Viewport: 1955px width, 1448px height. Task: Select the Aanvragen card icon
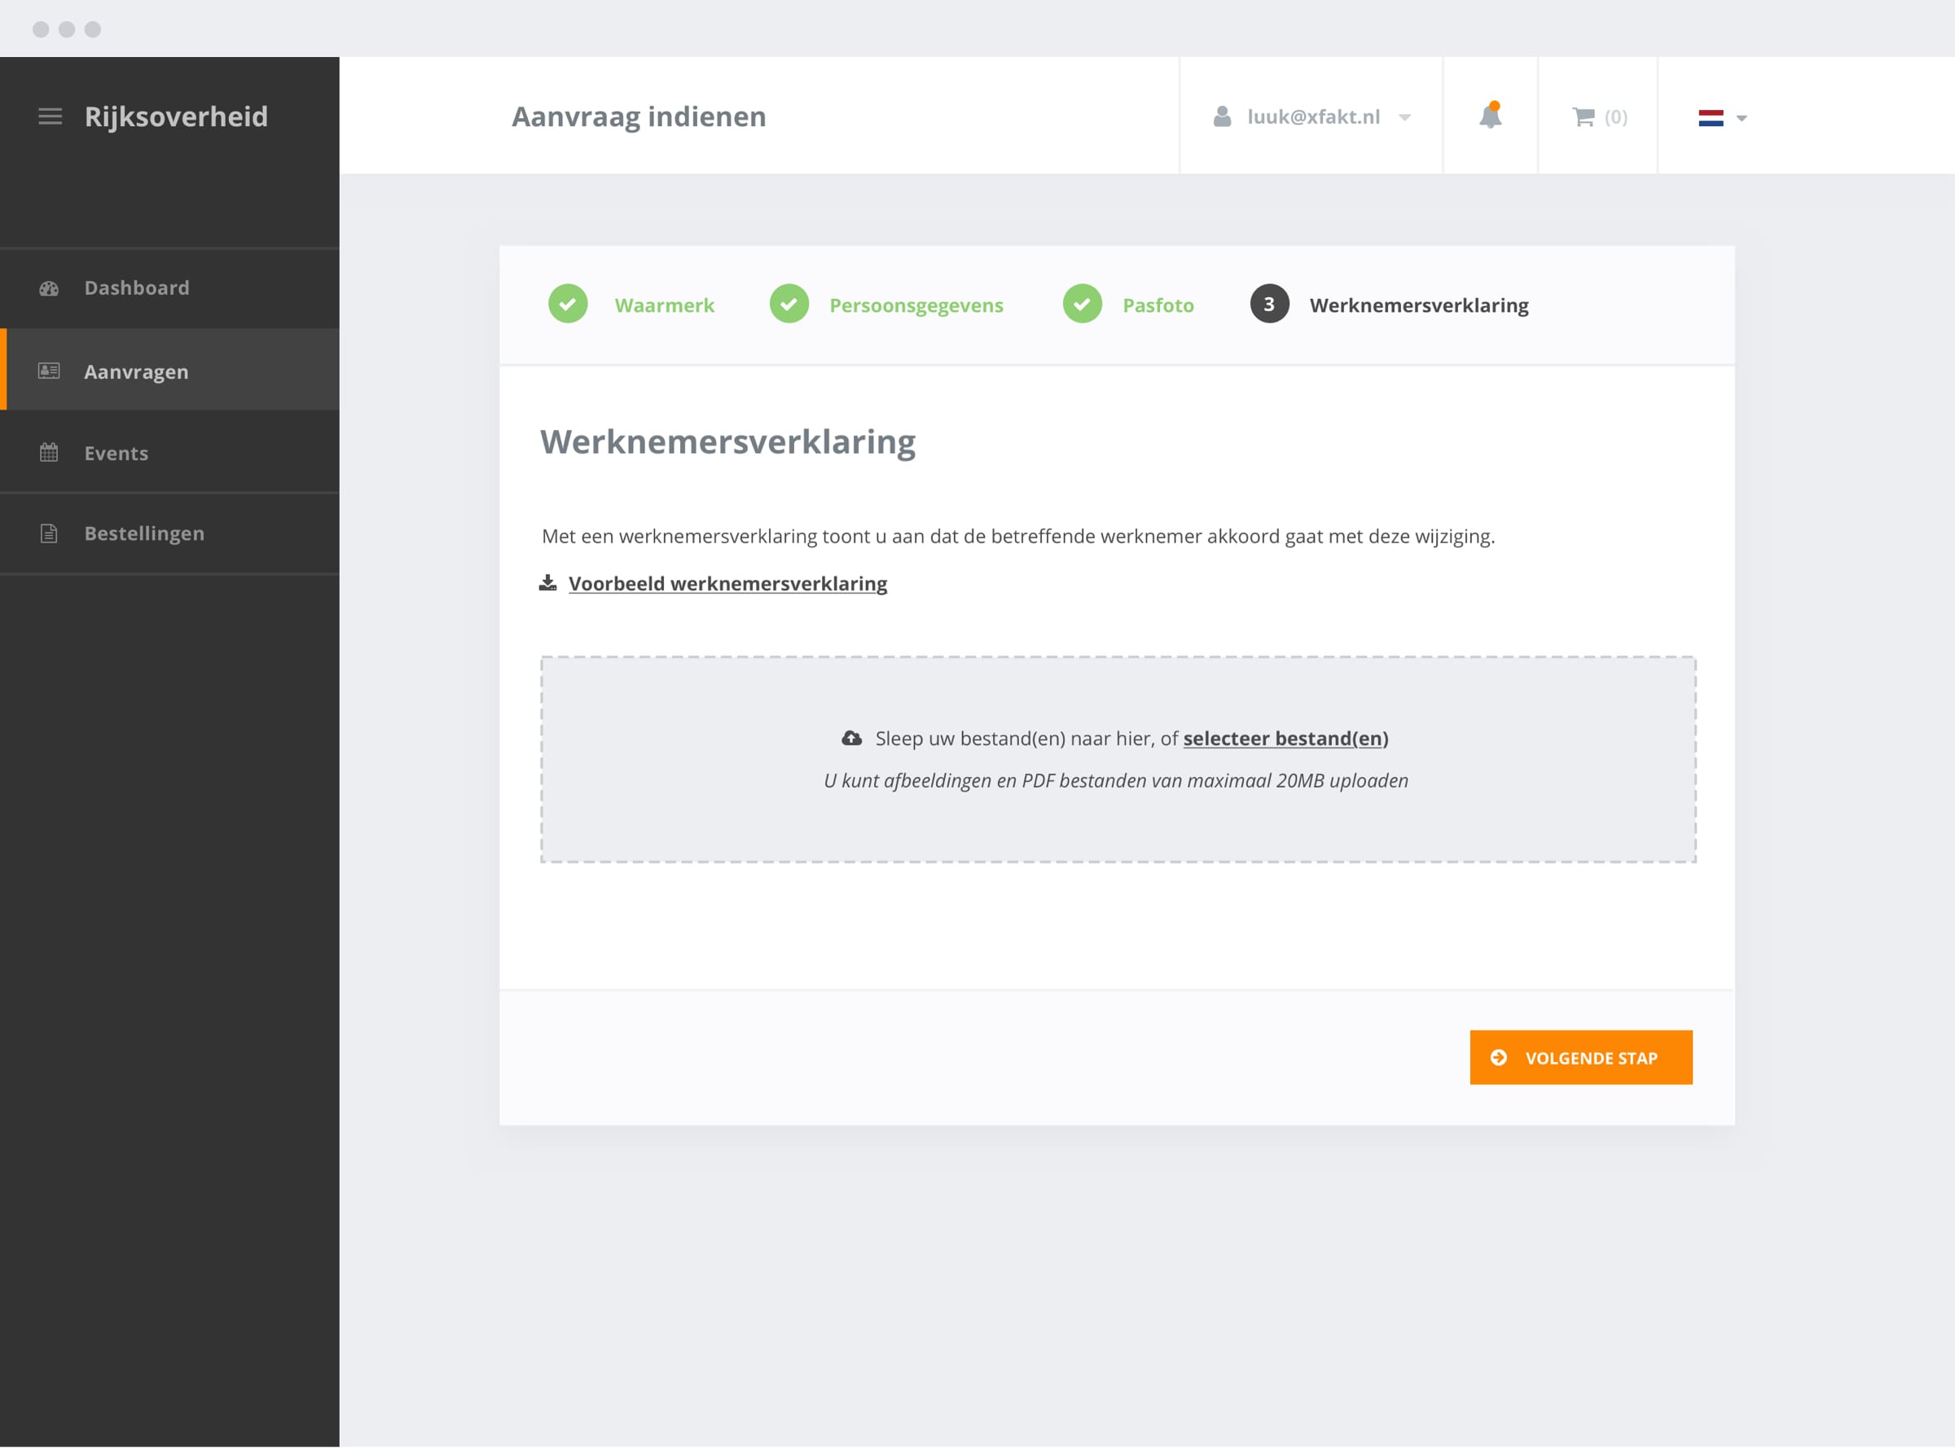pos(49,371)
